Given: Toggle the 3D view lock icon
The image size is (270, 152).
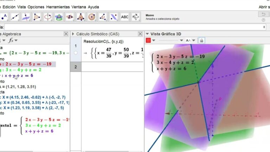Looking at the screenshot, I should (x=202, y=40).
